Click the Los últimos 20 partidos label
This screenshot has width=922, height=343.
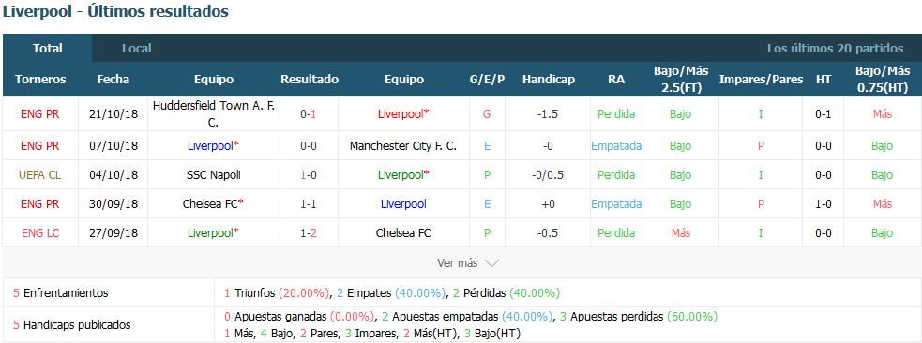pyautogui.click(x=835, y=48)
